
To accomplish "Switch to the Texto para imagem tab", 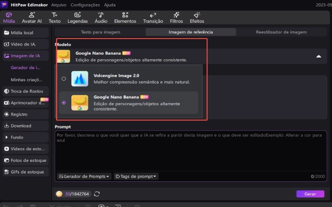I will point(100,32).
